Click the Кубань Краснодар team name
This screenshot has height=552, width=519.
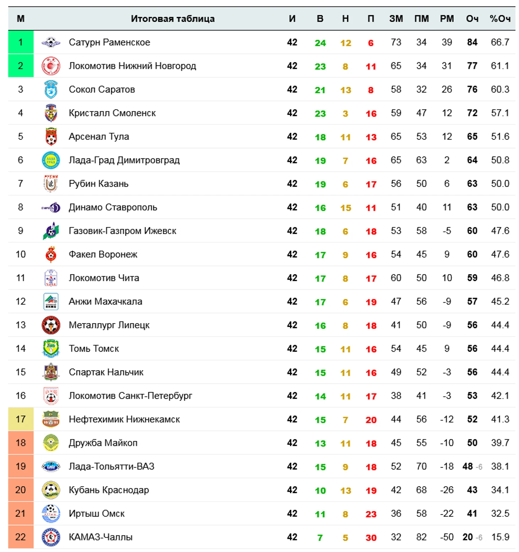click(109, 490)
